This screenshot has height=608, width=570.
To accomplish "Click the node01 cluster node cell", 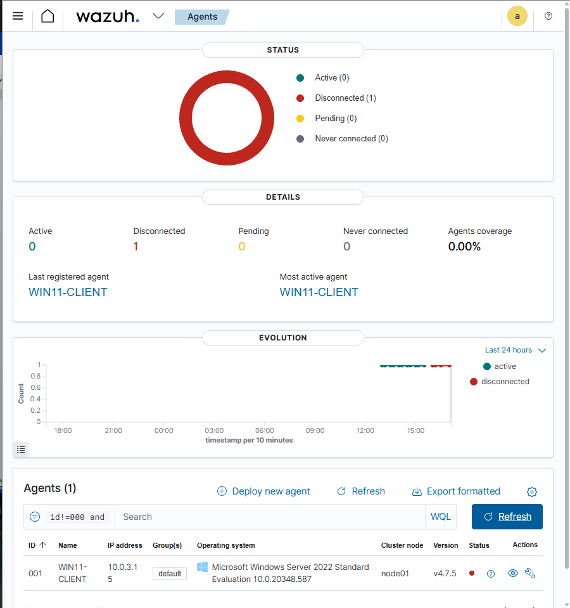I will 395,573.
